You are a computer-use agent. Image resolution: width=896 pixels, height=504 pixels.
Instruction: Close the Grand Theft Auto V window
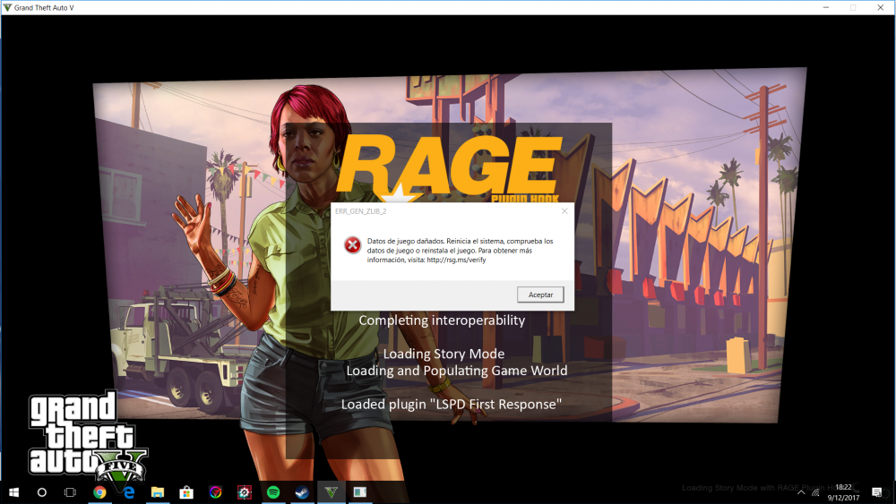[x=881, y=7]
